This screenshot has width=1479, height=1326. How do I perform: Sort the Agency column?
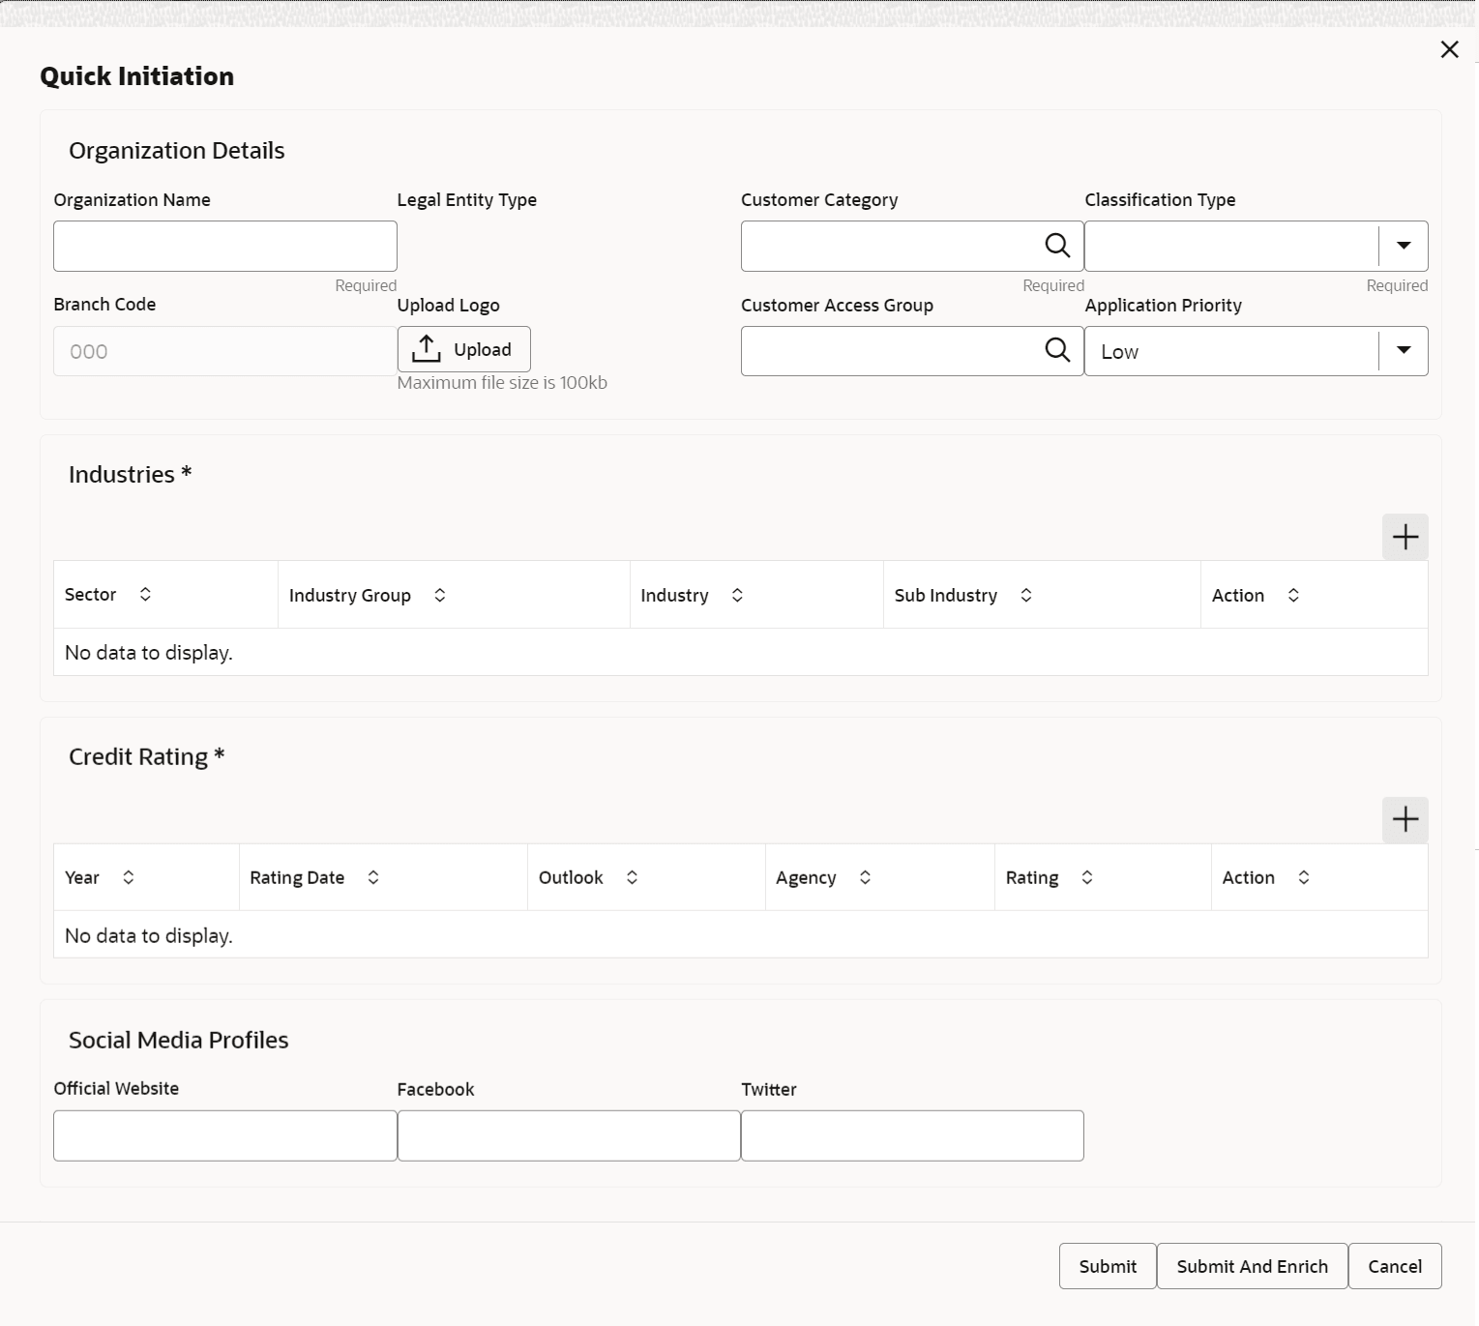tap(865, 877)
